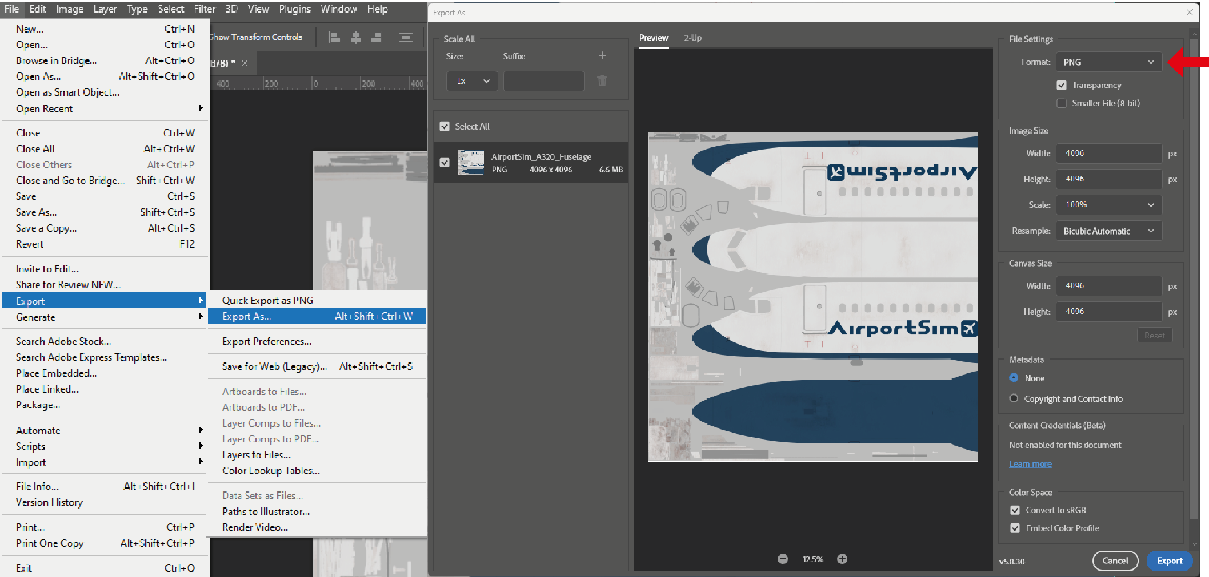Click the Canvas Size Width field

[1109, 285]
